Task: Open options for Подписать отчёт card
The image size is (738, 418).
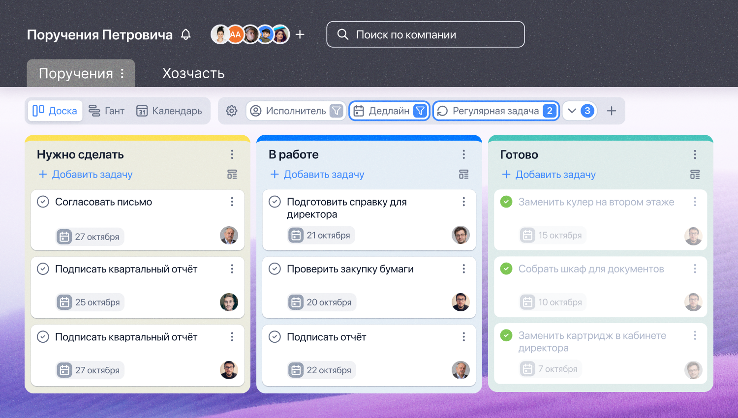Action: coord(464,336)
